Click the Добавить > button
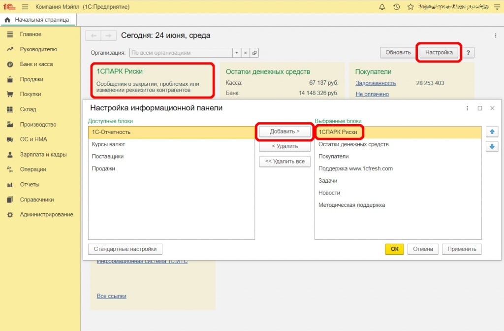Screen dimensions: 504x331 pyautogui.click(x=285, y=132)
